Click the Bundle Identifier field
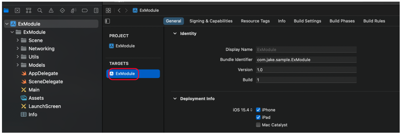The height and width of the screenshot is (135, 402). click(306, 60)
